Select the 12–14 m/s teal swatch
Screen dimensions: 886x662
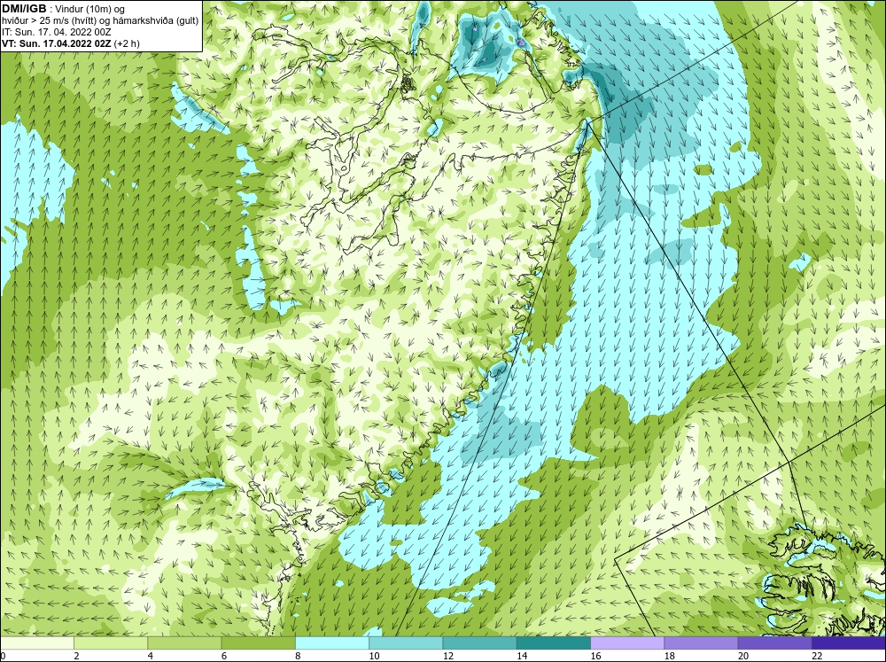[x=479, y=643]
